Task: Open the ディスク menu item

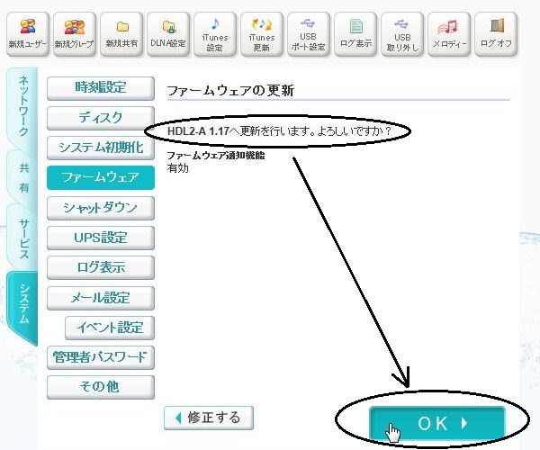Action: (101, 118)
